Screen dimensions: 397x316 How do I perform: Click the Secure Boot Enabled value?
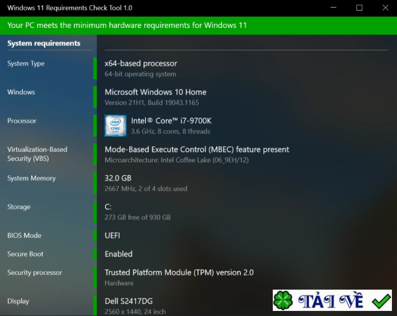[119, 254]
